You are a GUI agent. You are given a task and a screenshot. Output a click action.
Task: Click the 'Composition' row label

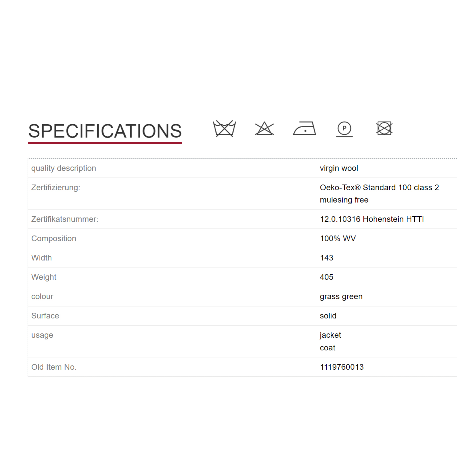[54, 238]
